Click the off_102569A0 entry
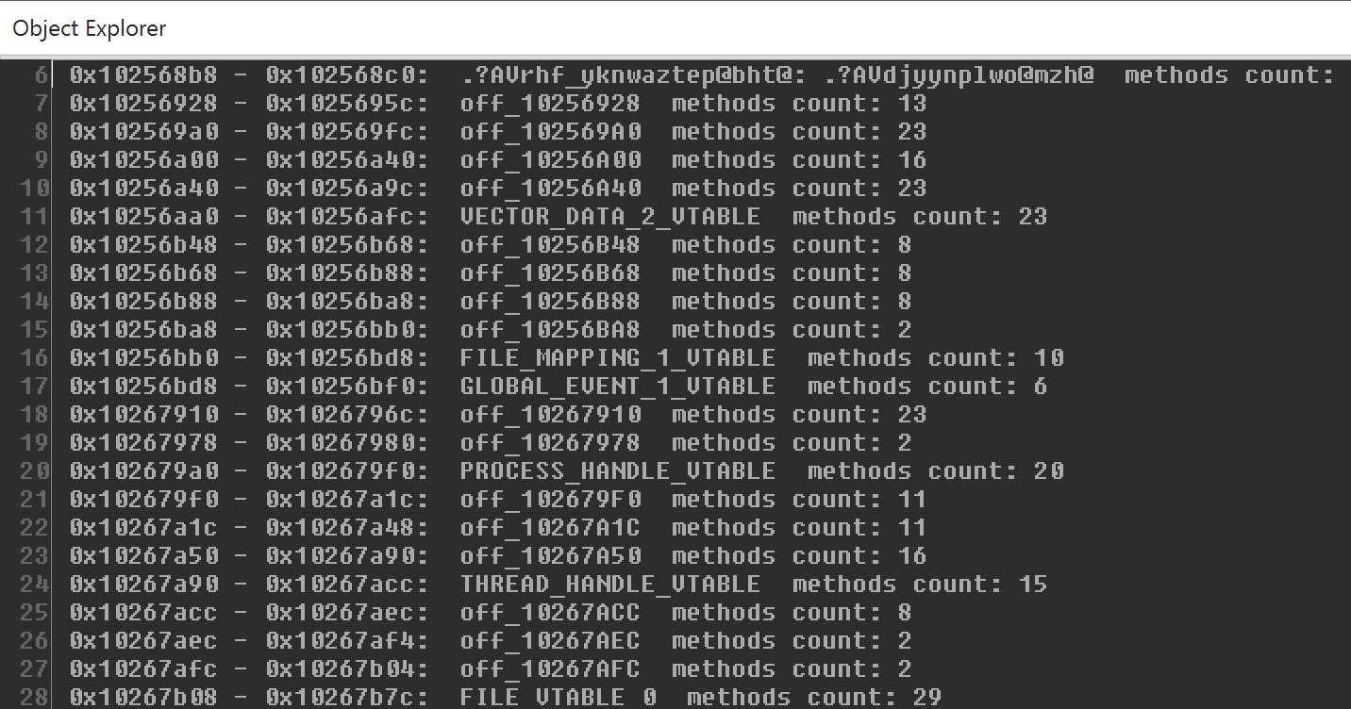Viewport: 1351px width, 709px height. coord(498,132)
